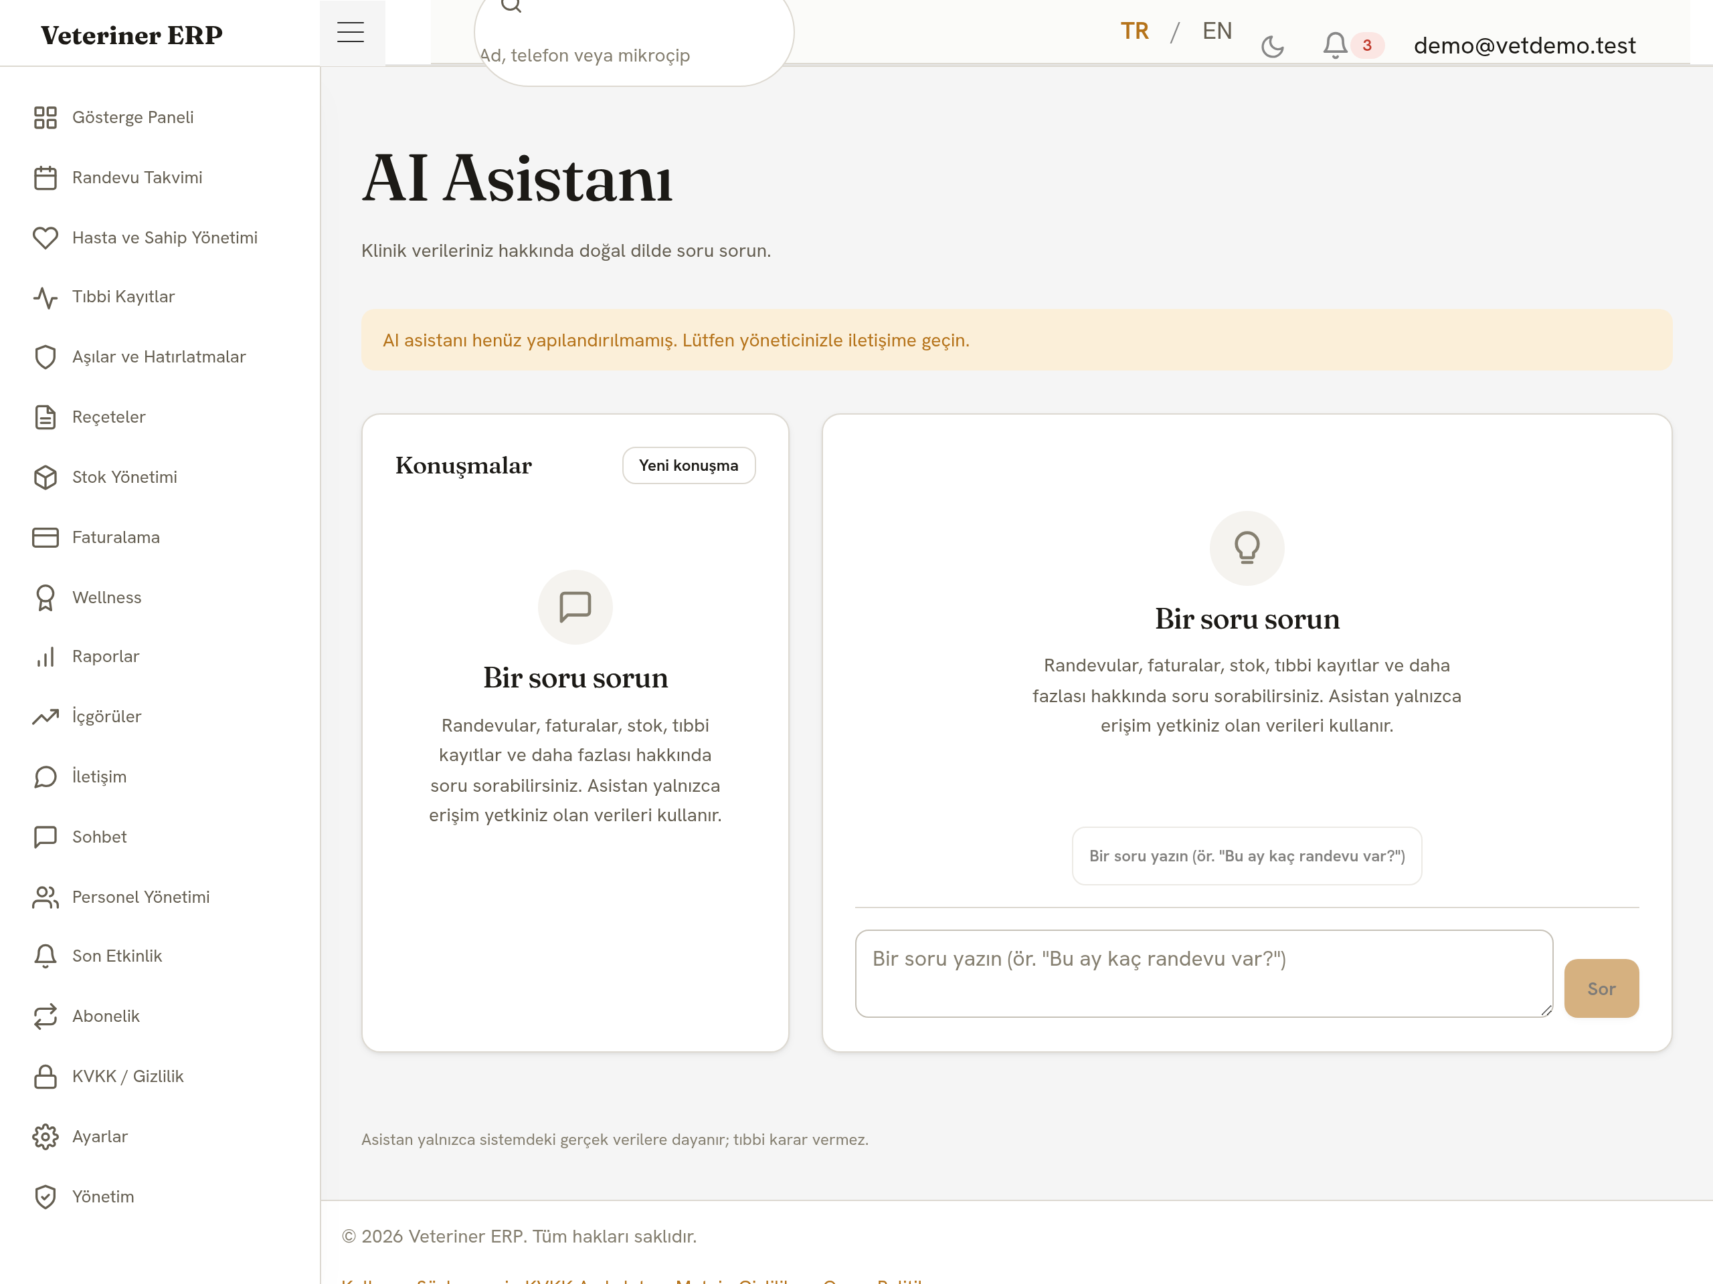
Task: Click the Faturalama credit card icon
Action: [x=46, y=537]
